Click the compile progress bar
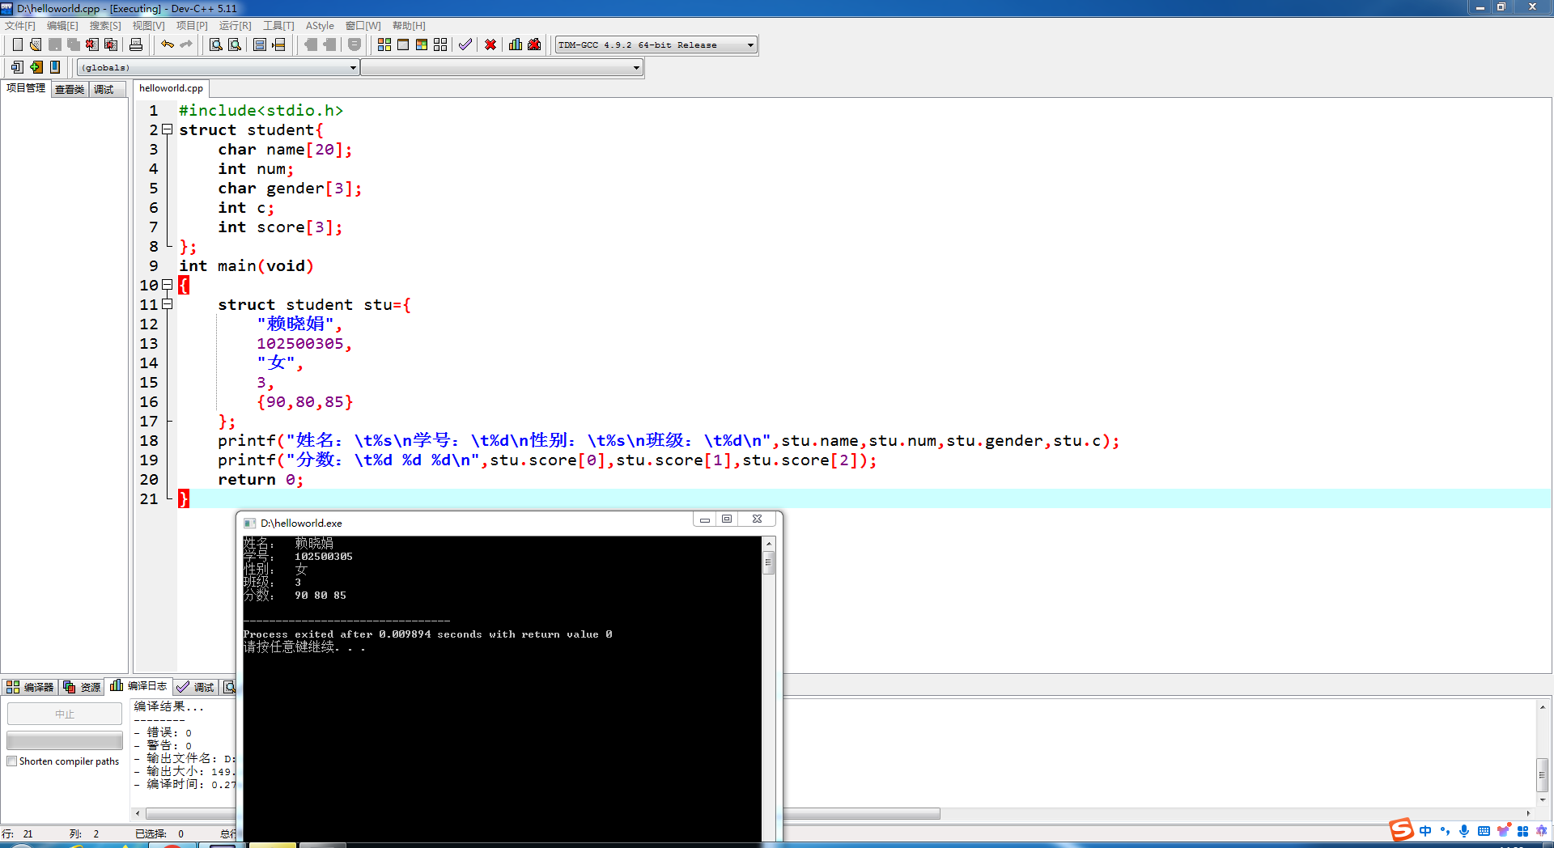The width and height of the screenshot is (1554, 848). click(x=65, y=740)
